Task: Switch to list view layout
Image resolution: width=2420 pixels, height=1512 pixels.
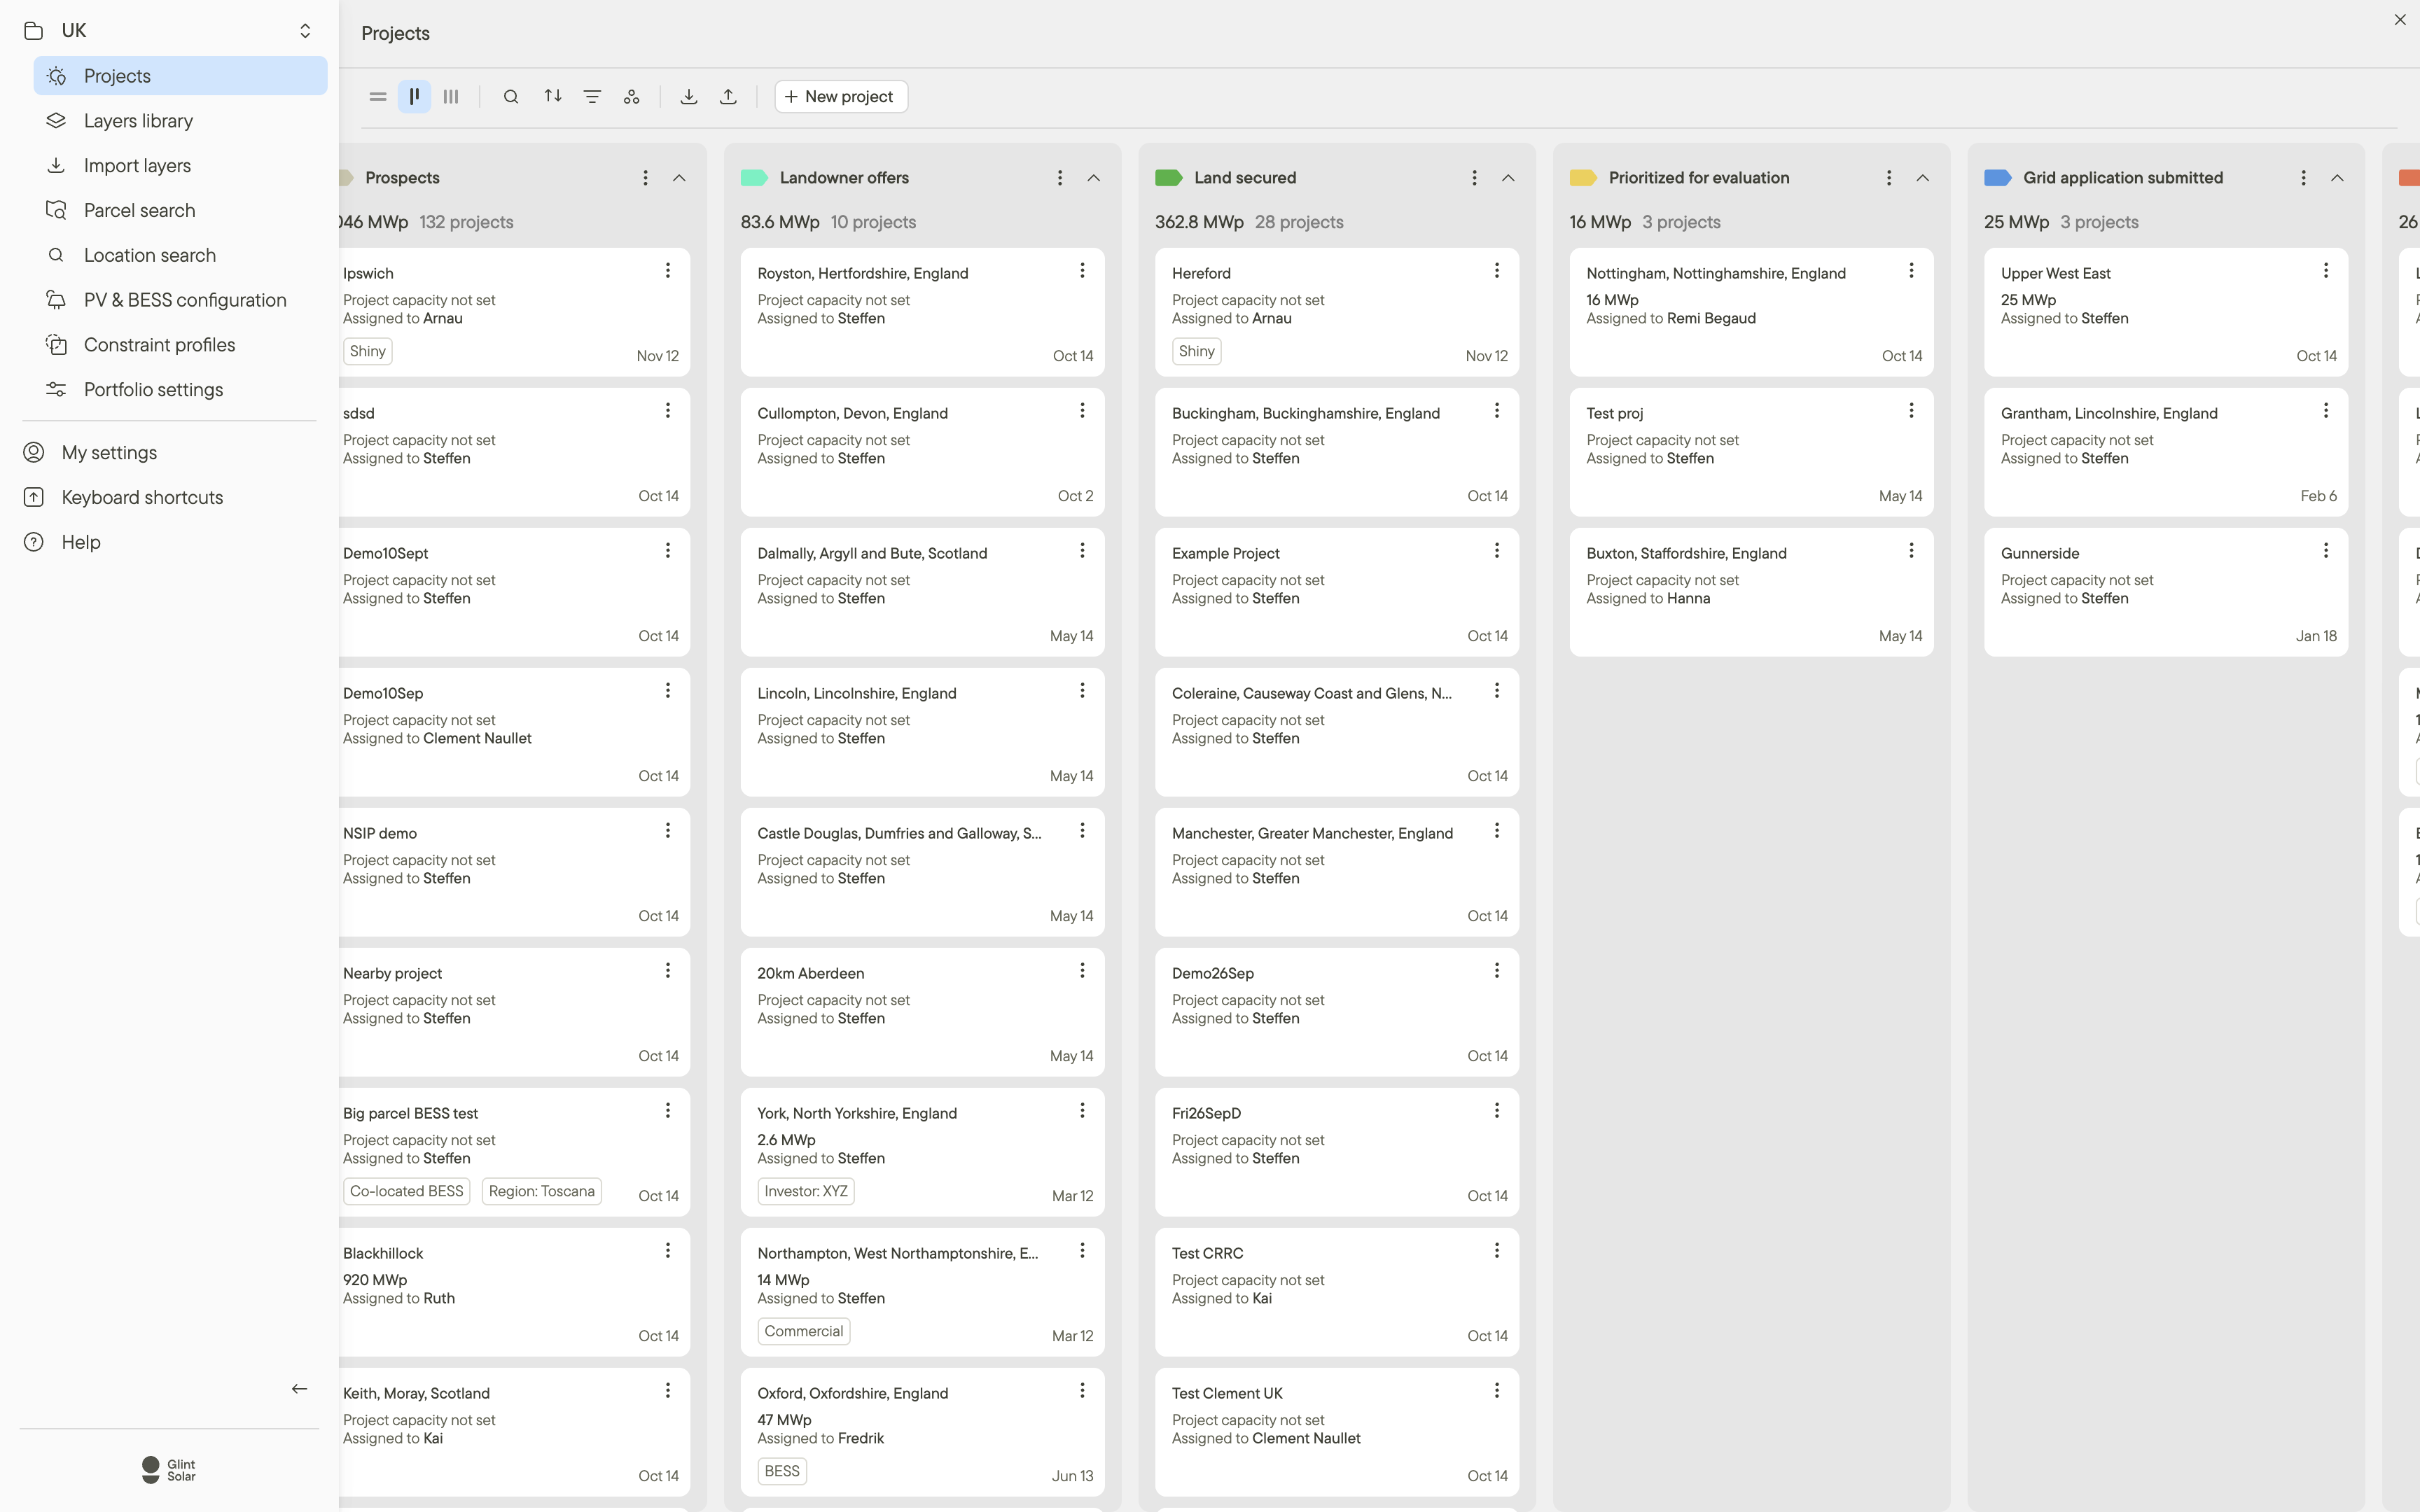Action: (x=378, y=97)
